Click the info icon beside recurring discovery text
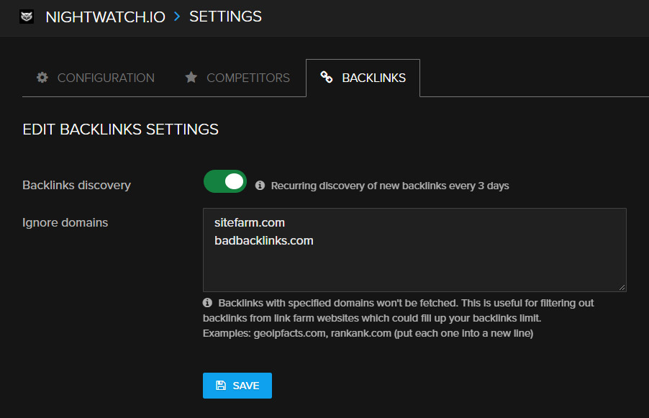This screenshot has height=418, width=649. 260,185
